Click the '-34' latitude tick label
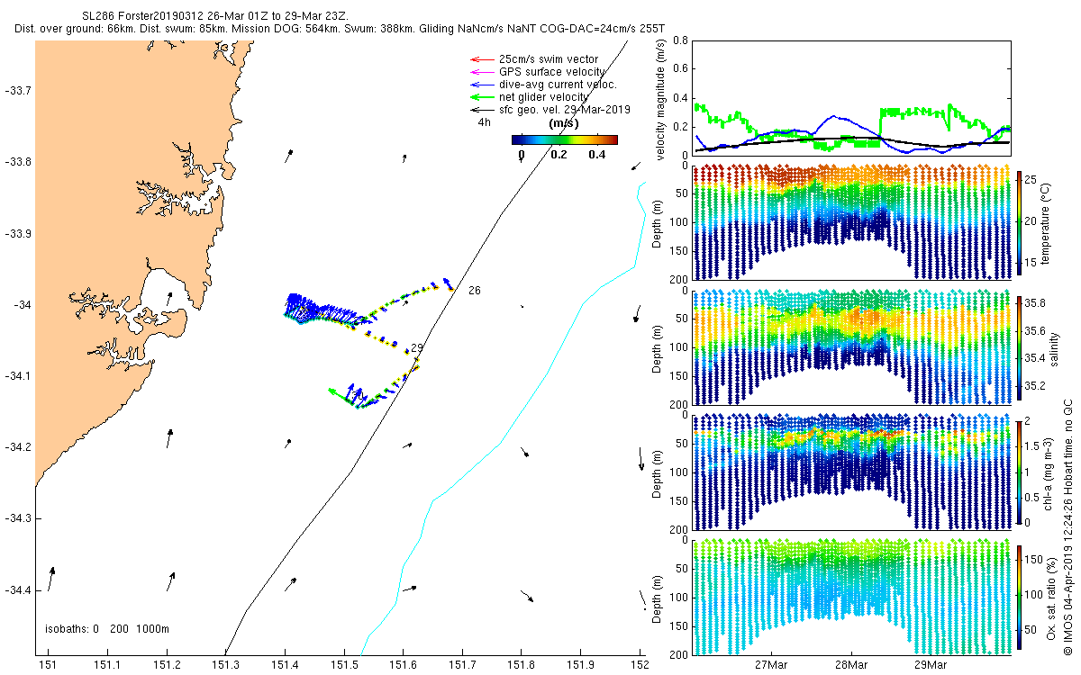This screenshot has width=1081, height=675. (23, 305)
